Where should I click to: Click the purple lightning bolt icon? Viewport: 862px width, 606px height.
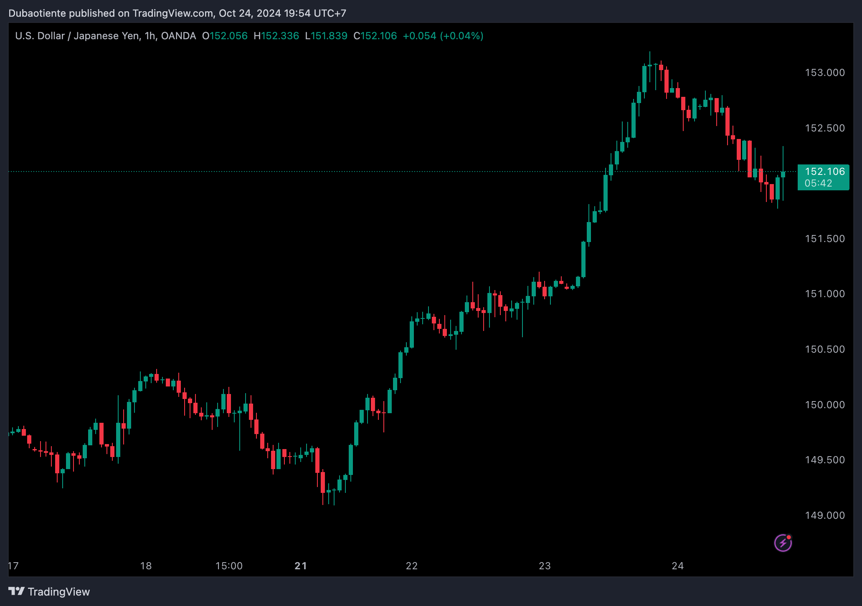pyautogui.click(x=783, y=543)
